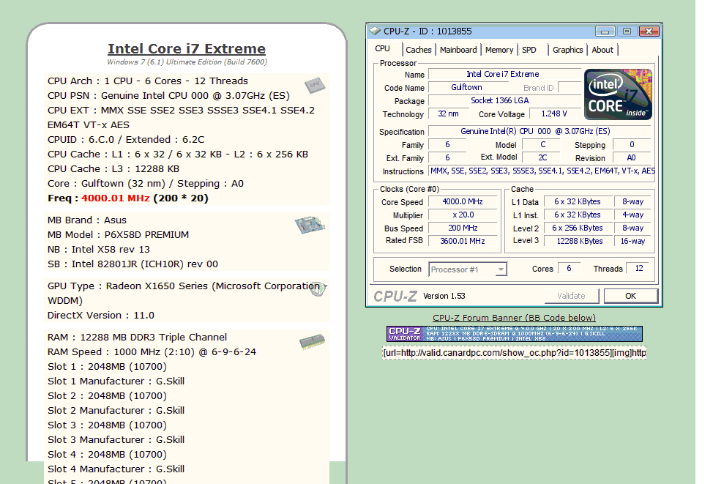The width and height of the screenshot is (713, 484).
Task: Click the 'CPUID : 6.C.0 / Extended' line
Action: point(126,140)
